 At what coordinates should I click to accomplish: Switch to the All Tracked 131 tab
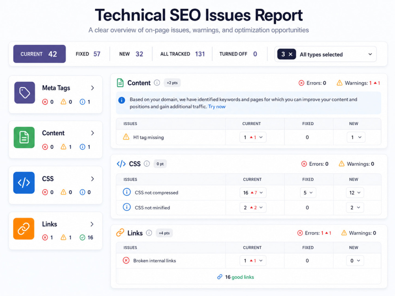click(x=182, y=54)
